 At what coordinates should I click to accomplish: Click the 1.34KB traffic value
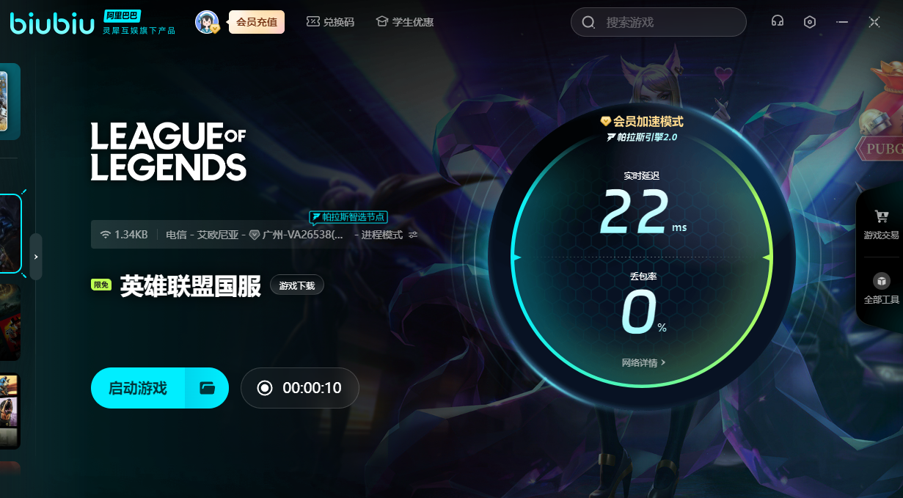(131, 235)
